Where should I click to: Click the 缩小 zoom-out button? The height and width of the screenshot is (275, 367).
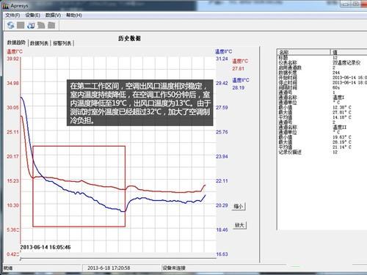point(239,206)
